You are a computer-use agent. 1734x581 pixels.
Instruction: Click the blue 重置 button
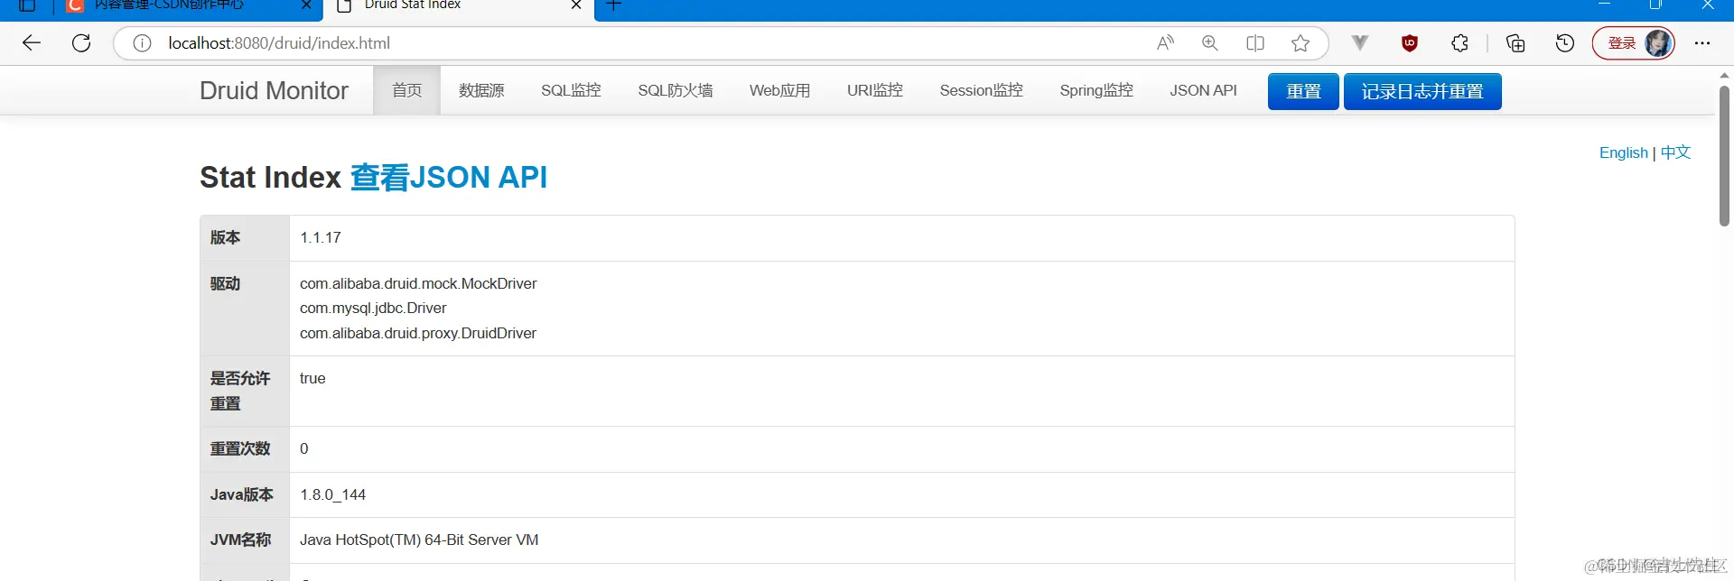pos(1303,91)
